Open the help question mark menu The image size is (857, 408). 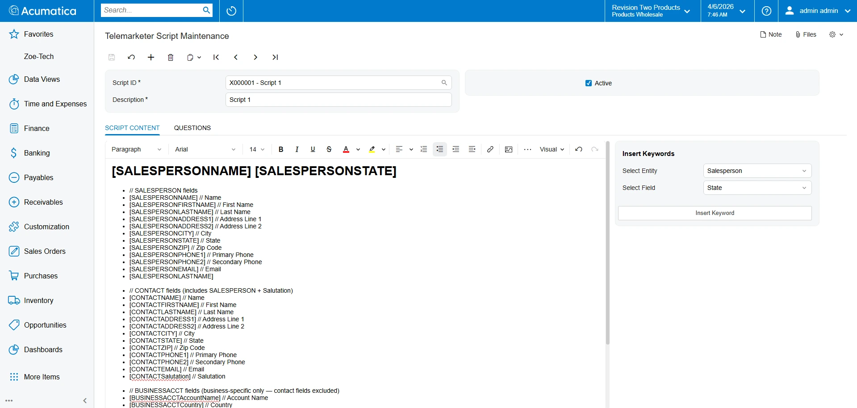click(x=766, y=11)
